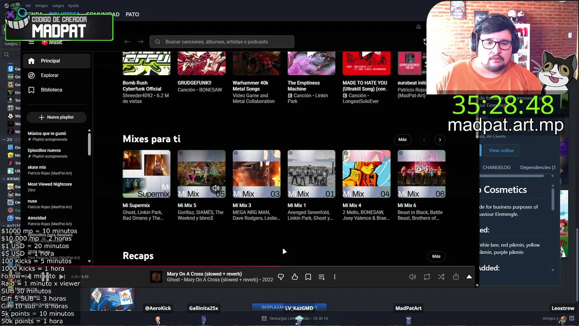Dislike Mary On A Cross

coord(281,277)
